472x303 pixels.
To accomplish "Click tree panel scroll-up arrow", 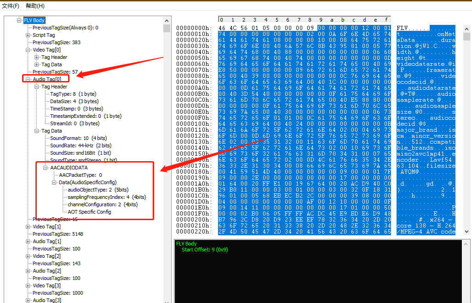I will [x=167, y=21].
